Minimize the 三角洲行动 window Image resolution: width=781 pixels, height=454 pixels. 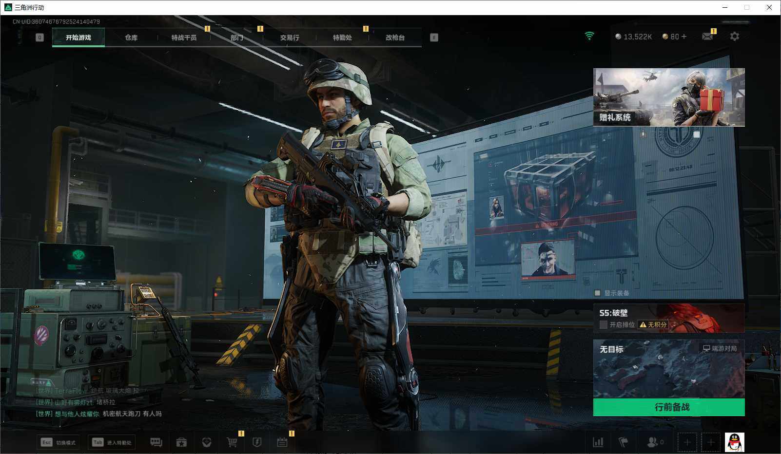(x=725, y=7)
